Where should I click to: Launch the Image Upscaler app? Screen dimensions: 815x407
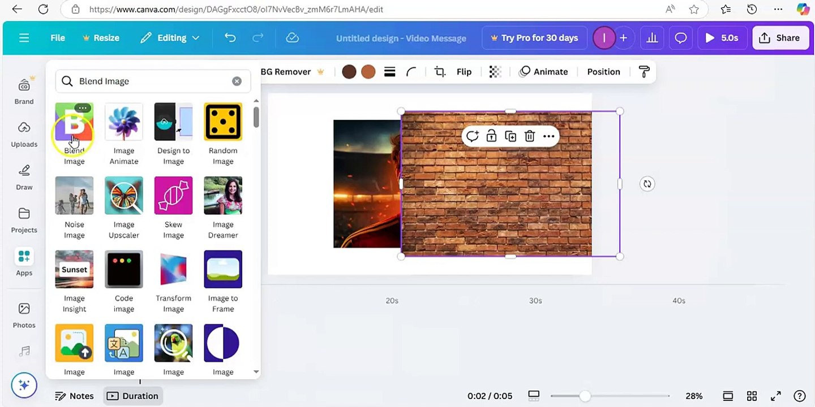pos(124,208)
